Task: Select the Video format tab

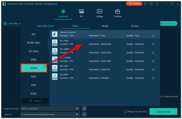Action: click(75, 26)
